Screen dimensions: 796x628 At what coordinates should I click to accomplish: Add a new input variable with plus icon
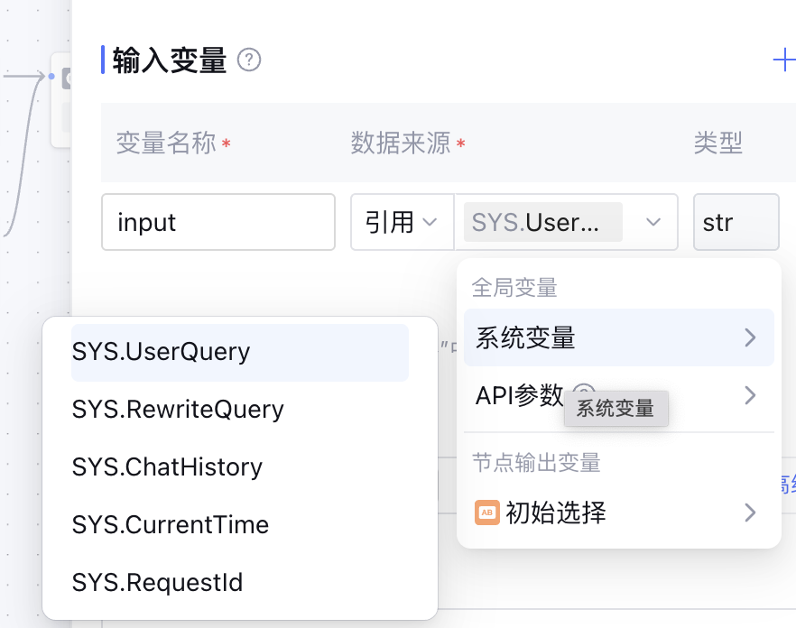click(783, 60)
